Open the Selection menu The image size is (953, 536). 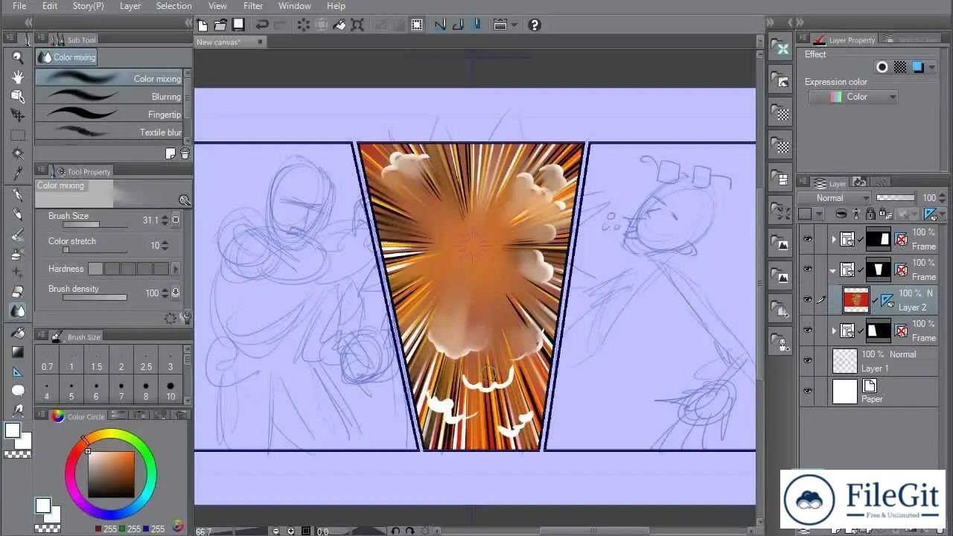point(173,6)
